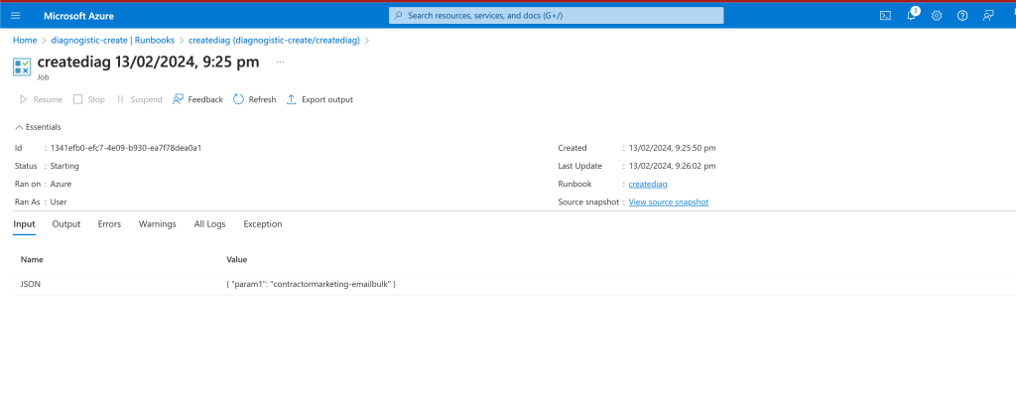
Task: Go to Home breadcrumb
Action: tap(25, 40)
